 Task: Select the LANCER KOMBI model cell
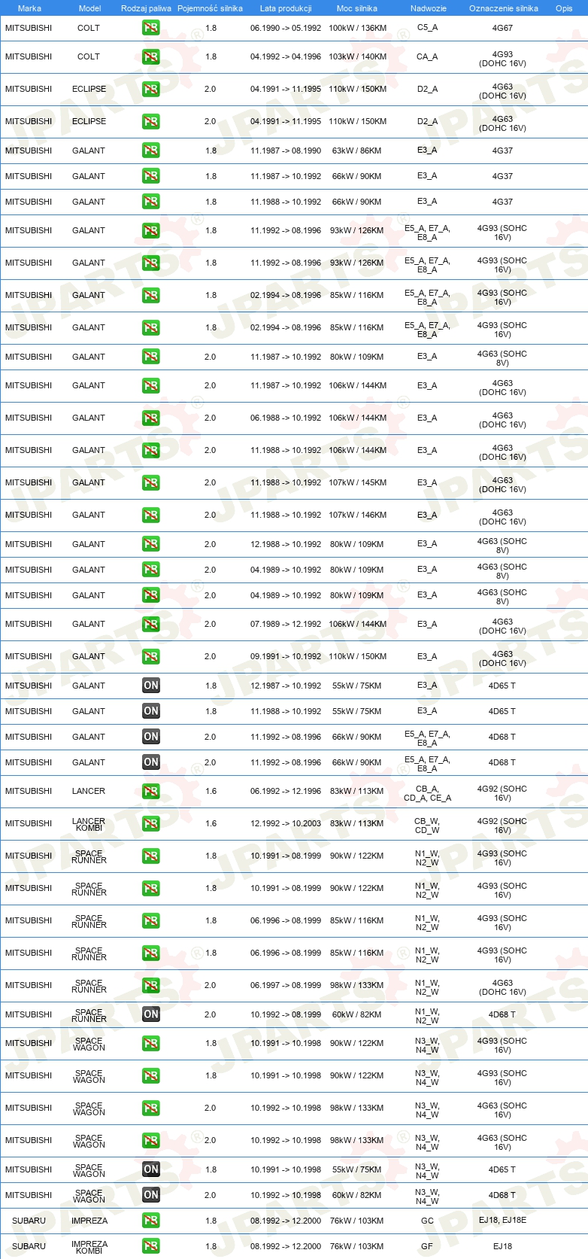[x=89, y=824]
